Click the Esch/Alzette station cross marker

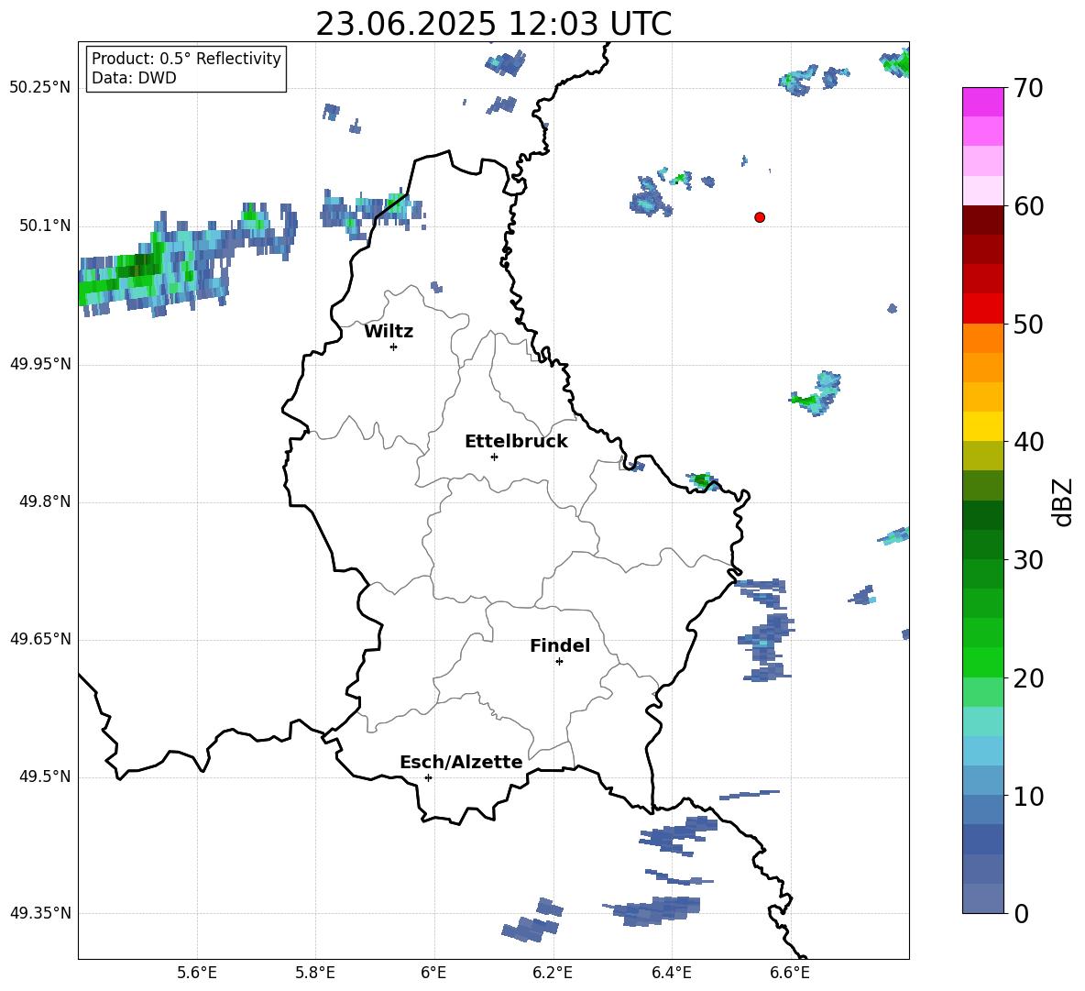click(428, 777)
